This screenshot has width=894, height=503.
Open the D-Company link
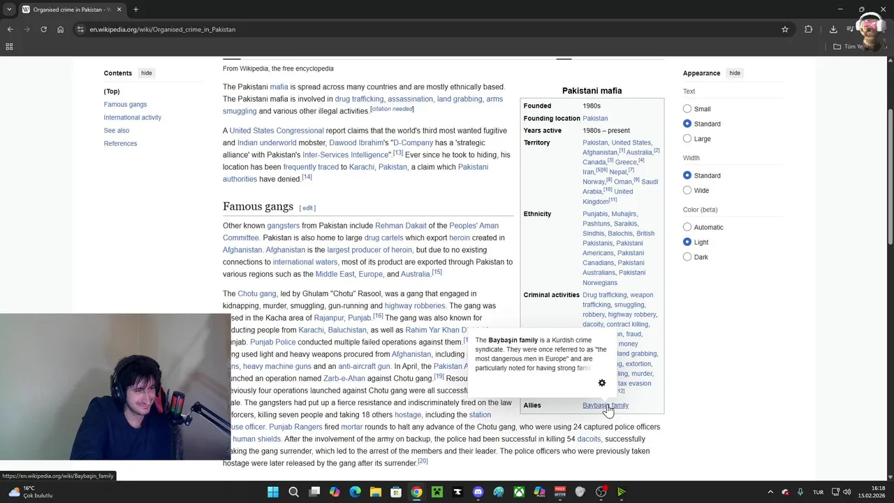coord(413,143)
